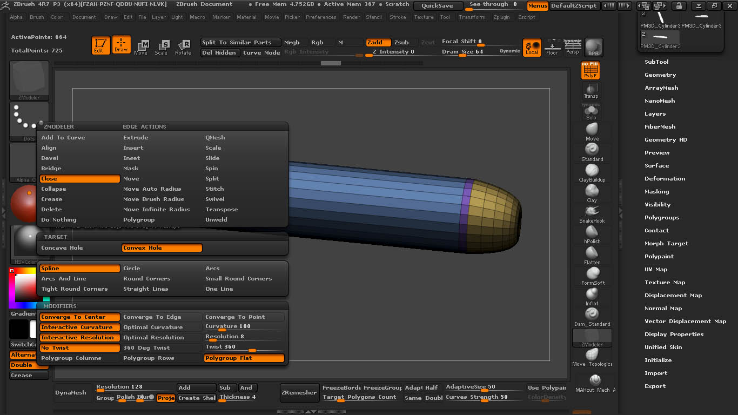Click the BPR render sphere icon
The width and height of the screenshot is (738, 415).
(x=593, y=47)
